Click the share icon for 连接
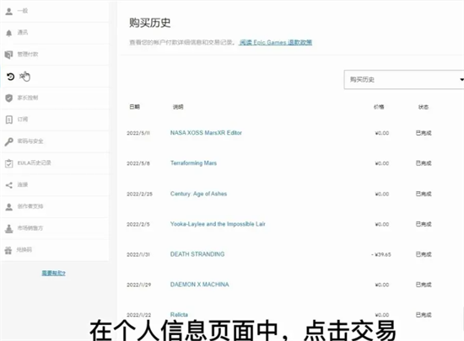 [9, 185]
